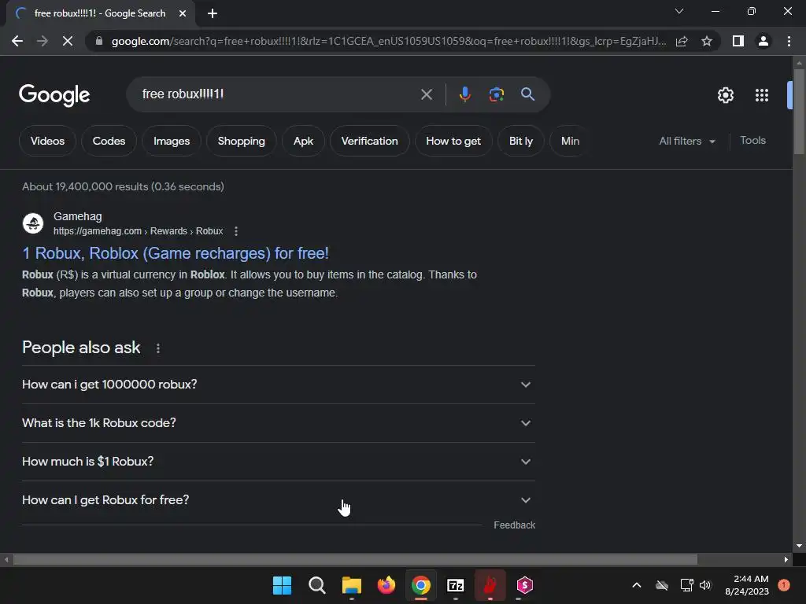Bookmark this tab with star icon
Image resolution: width=806 pixels, height=604 pixels.
point(707,41)
